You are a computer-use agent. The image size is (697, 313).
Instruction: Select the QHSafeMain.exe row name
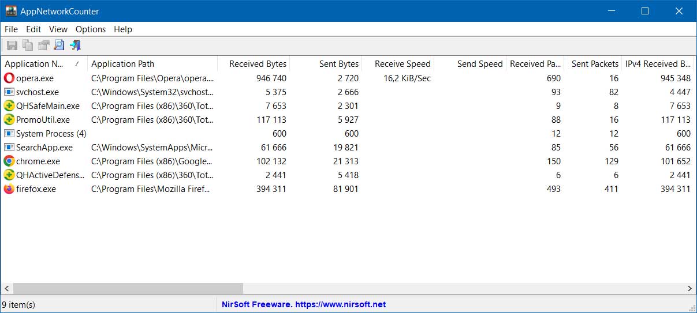pyautogui.click(x=48, y=105)
